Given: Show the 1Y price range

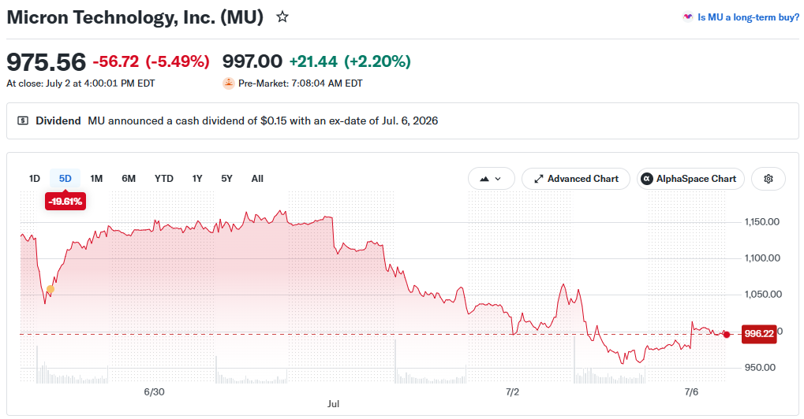Looking at the screenshot, I should click(x=197, y=179).
